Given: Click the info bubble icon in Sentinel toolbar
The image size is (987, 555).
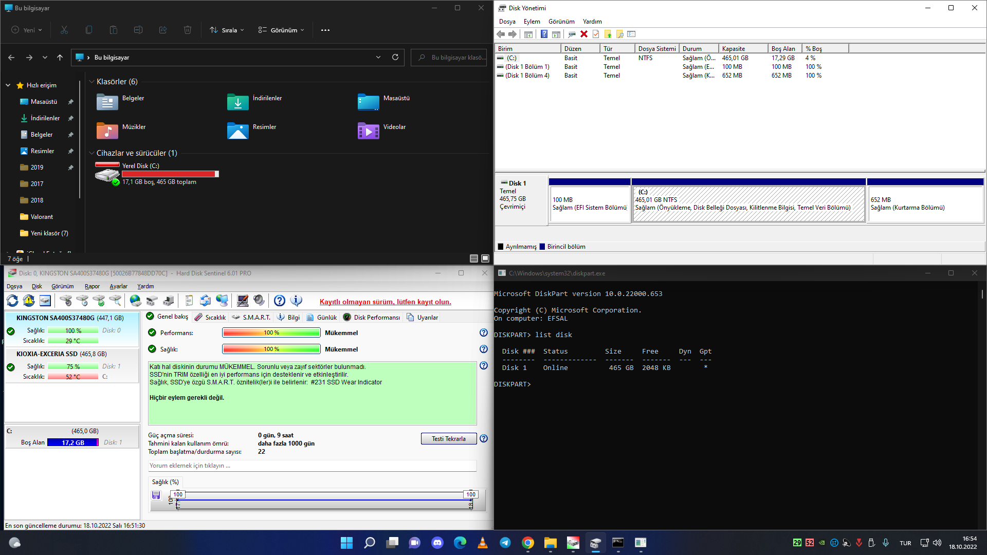Looking at the screenshot, I should (296, 301).
